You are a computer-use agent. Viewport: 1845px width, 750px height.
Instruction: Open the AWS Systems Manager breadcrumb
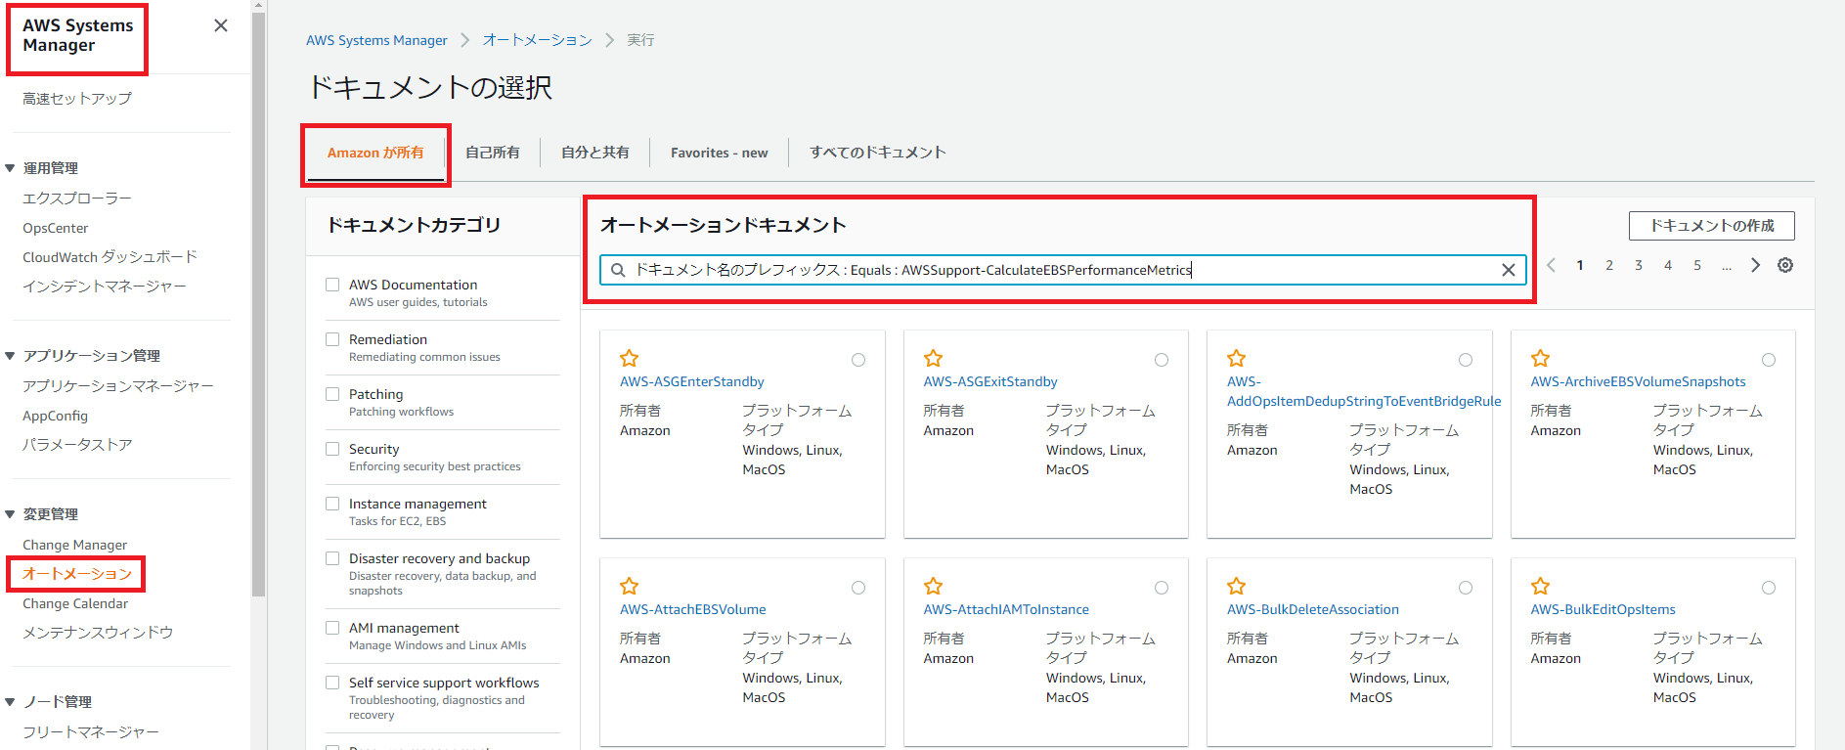click(x=376, y=40)
